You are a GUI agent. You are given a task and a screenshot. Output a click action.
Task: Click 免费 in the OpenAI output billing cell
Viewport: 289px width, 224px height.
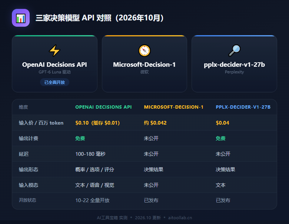[x=80, y=138]
